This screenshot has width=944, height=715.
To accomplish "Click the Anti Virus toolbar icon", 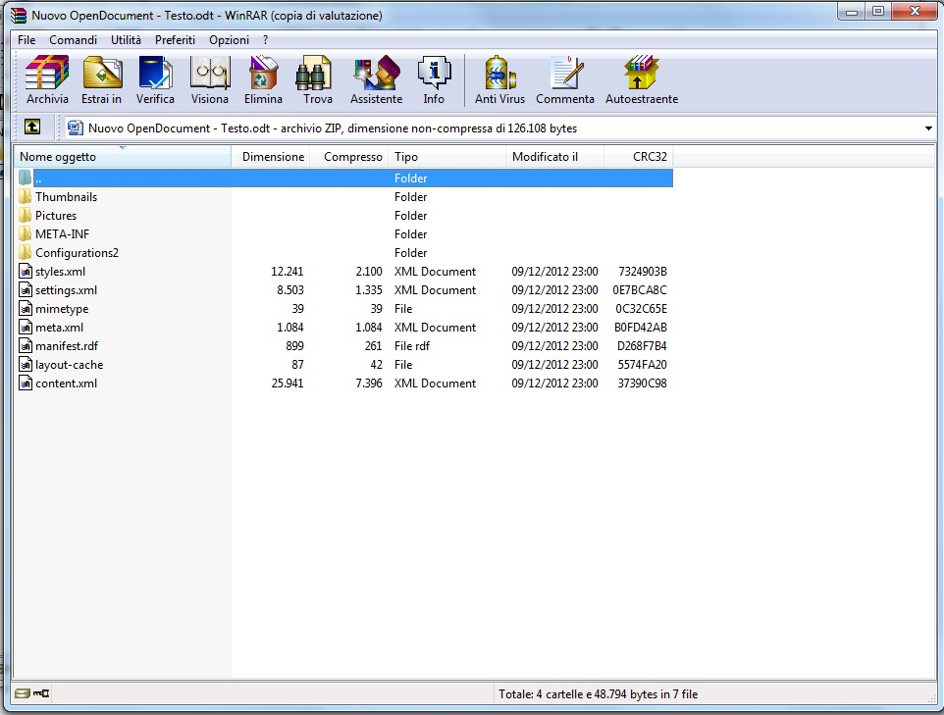I will (x=500, y=73).
